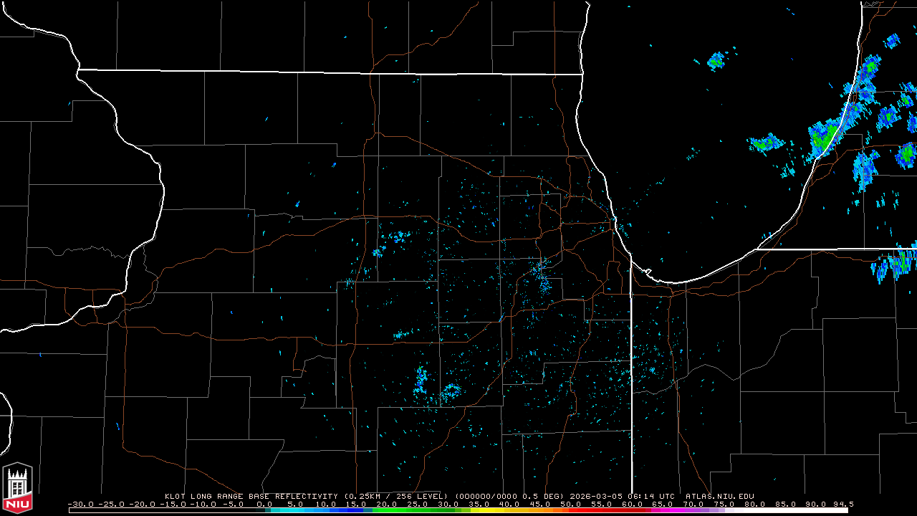This screenshot has height=516, width=917.
Task: Click the 94.5 scale label
Action: (842, 504)
